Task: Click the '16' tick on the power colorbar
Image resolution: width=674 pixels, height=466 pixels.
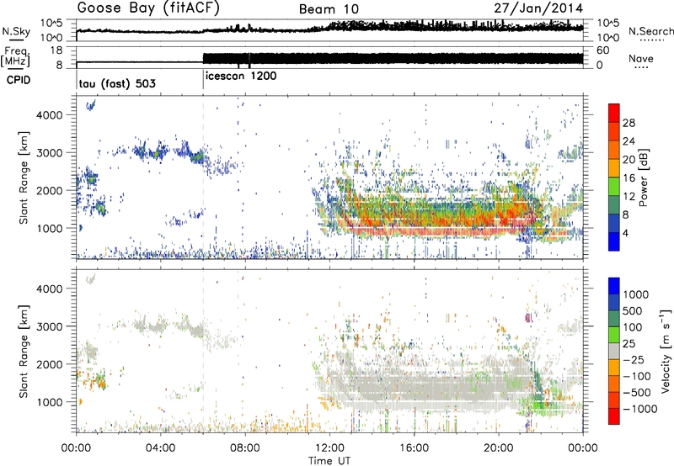Action: 629,178
